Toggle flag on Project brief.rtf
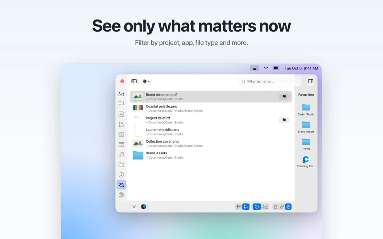The height and width of the screenshot is (239, 383). click(284, 120)
